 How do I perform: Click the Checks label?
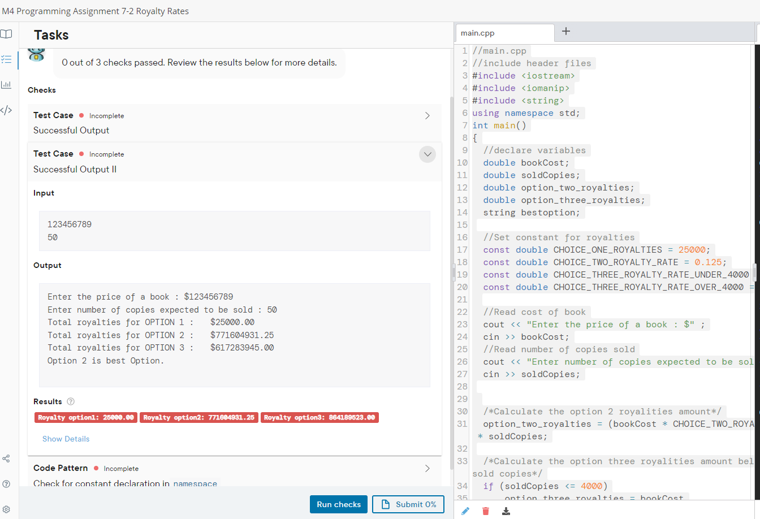click(x=42, y=90)
